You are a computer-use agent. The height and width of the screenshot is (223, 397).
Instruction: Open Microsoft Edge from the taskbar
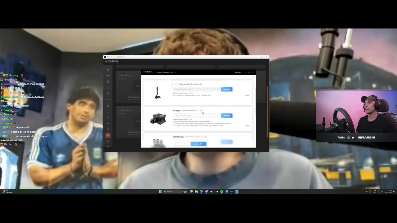click(201, 191)
